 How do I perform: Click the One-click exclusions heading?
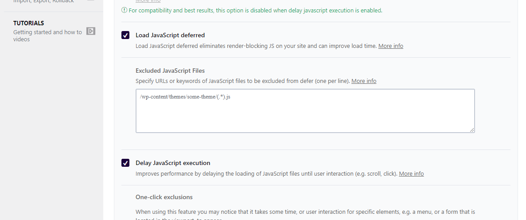click(164, 197)
